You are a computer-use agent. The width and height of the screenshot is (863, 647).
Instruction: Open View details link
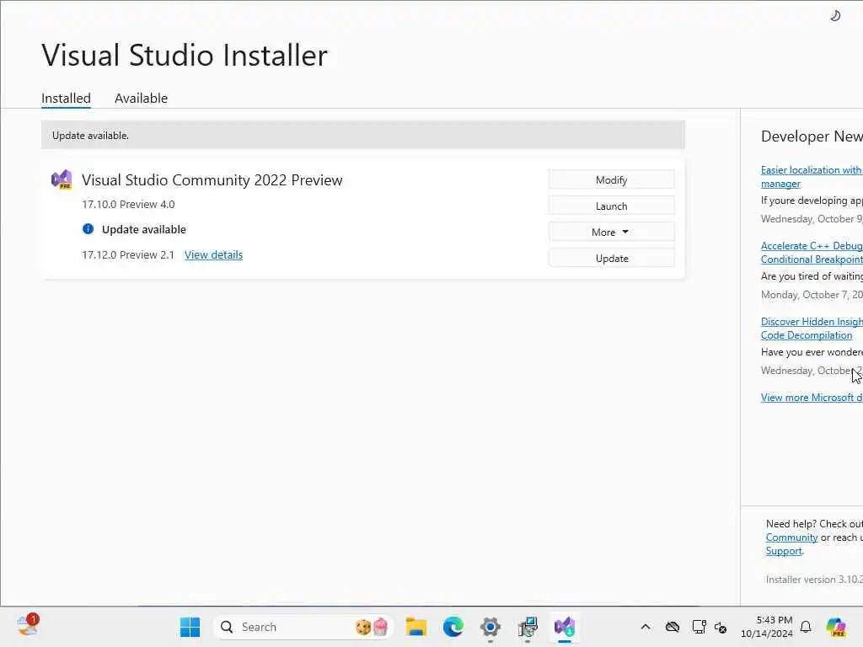tap(213, 254)
